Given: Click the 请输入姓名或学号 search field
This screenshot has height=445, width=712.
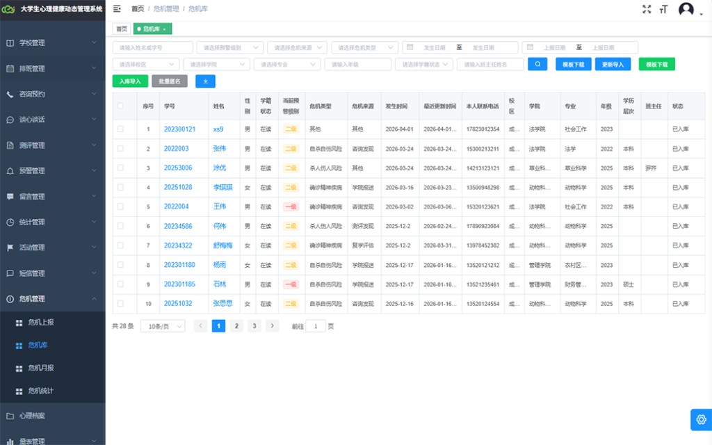Looking at the screenshot, I should pos(152,47).
